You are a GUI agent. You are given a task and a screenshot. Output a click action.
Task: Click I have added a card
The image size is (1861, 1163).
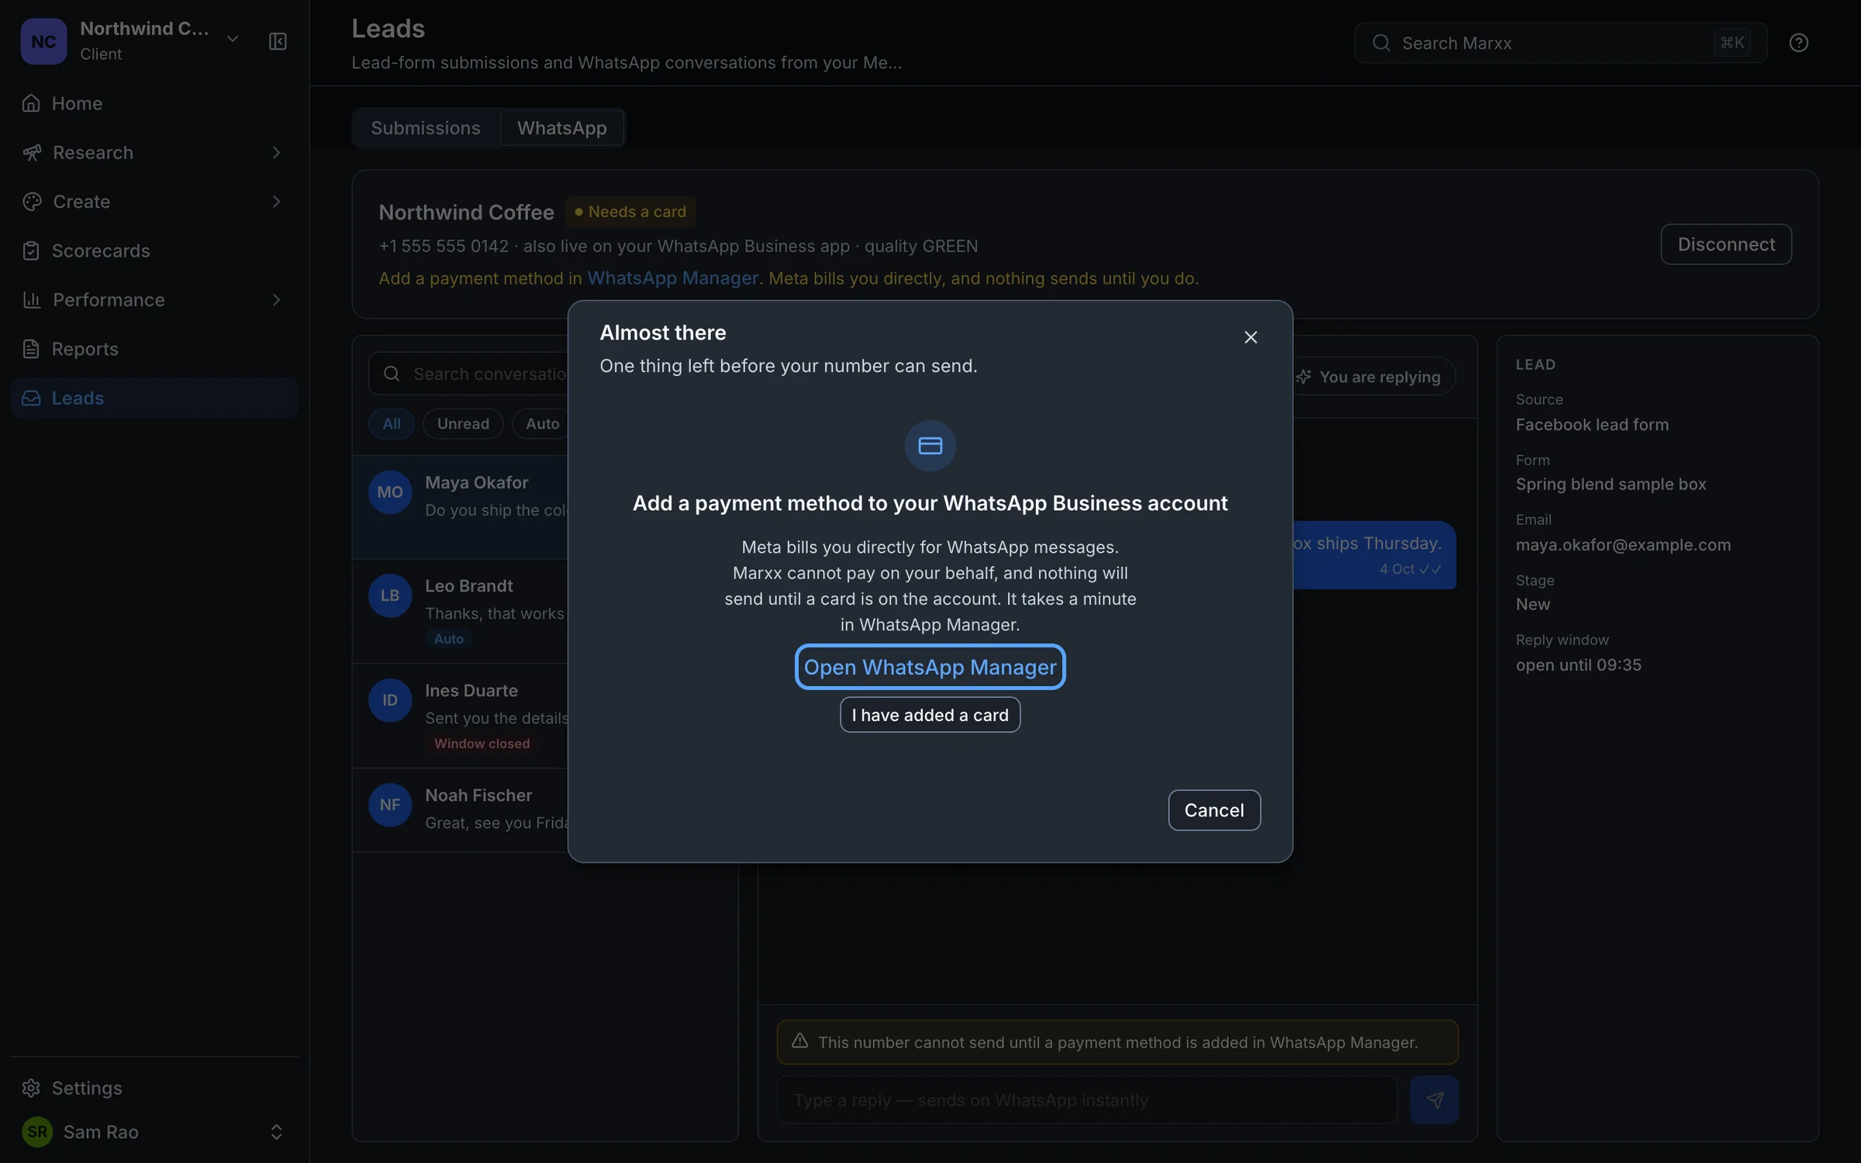tap(930, 715)
